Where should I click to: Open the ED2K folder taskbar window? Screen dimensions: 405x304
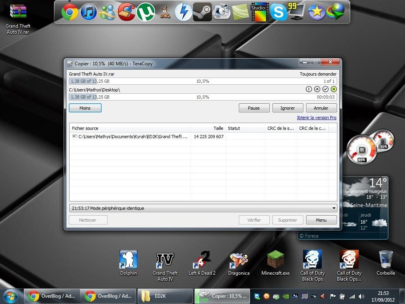pos(165,296)
